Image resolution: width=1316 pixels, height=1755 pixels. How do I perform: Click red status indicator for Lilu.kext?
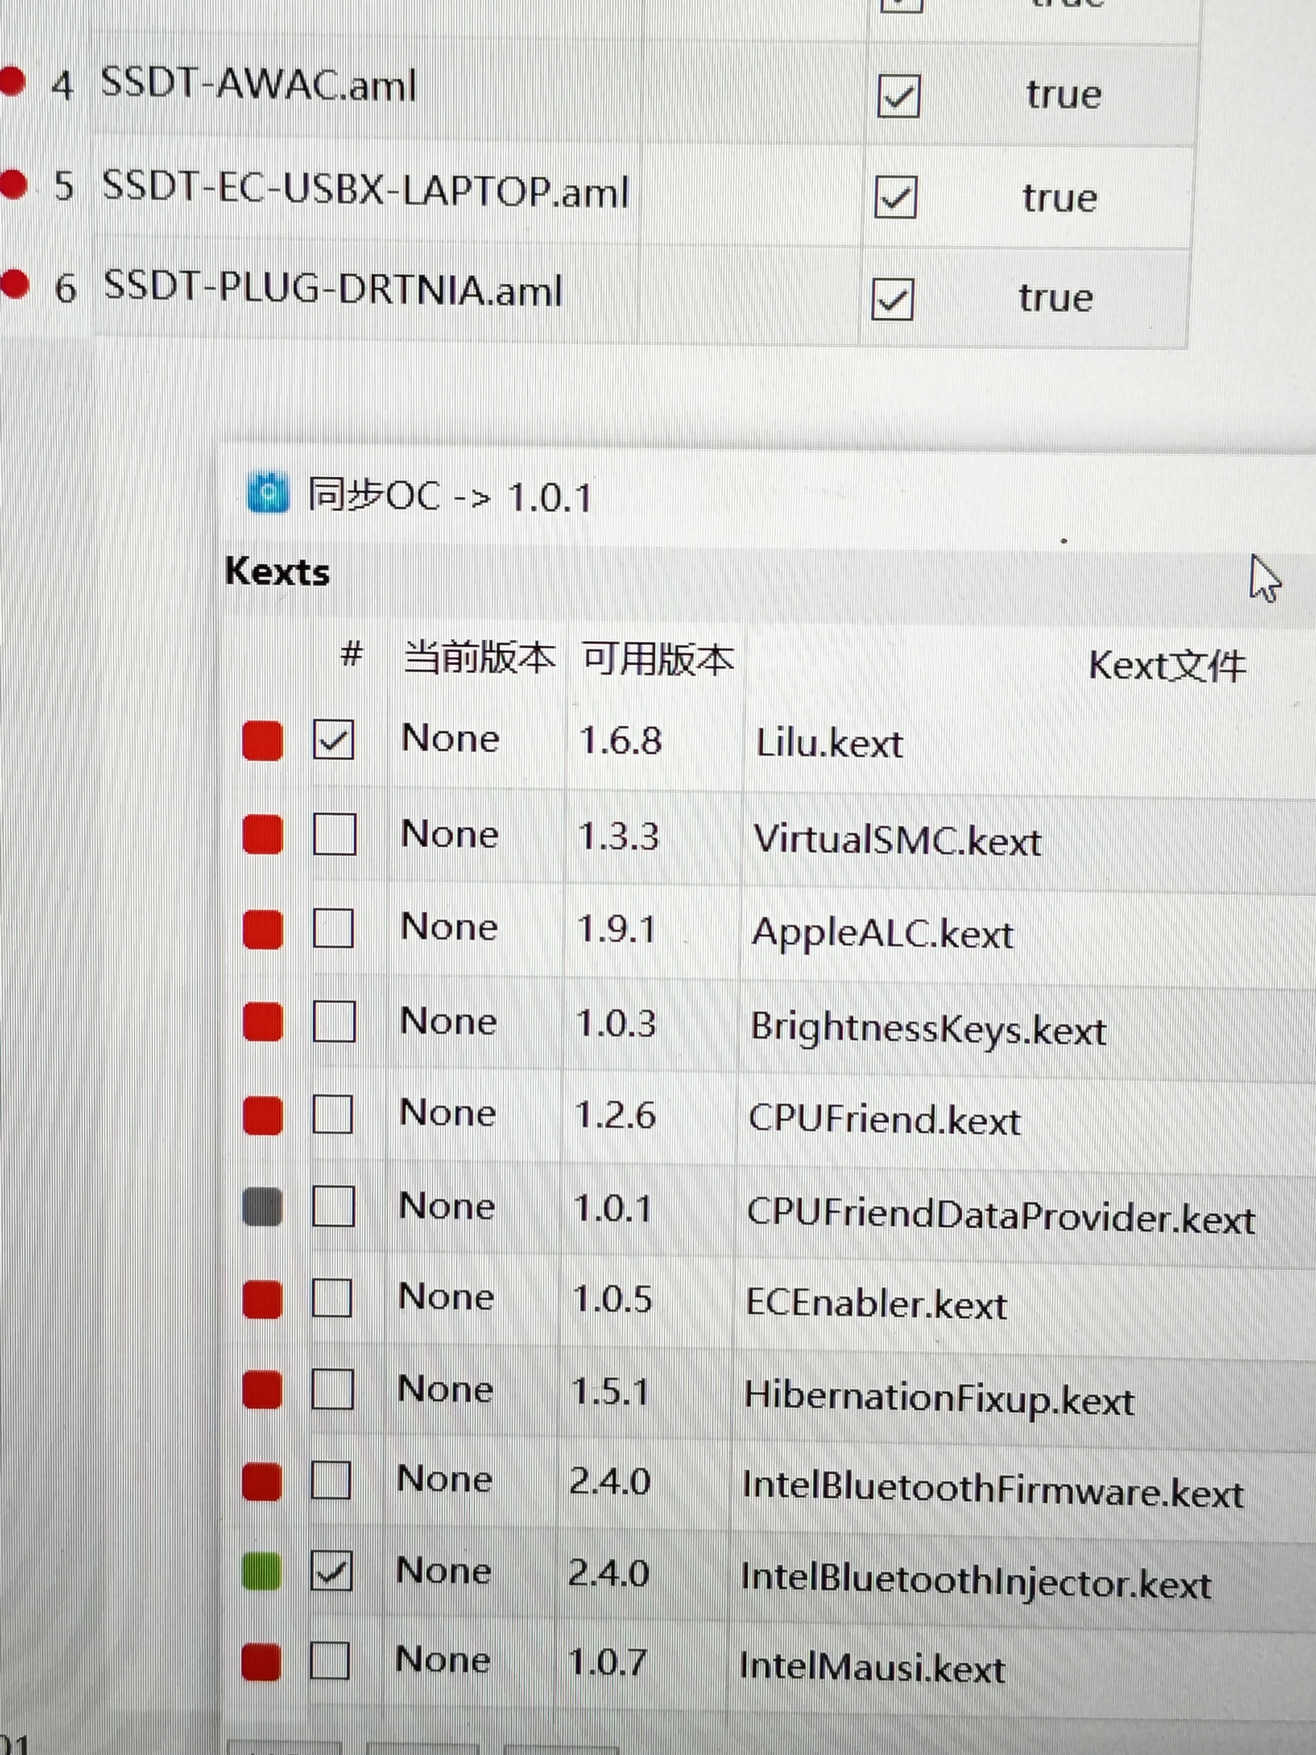[263, 741]
